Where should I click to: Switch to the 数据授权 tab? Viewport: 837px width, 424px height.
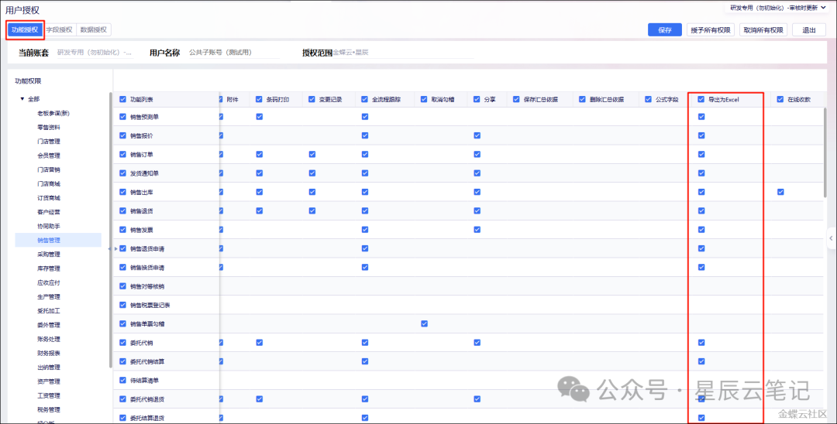point(95,29)
